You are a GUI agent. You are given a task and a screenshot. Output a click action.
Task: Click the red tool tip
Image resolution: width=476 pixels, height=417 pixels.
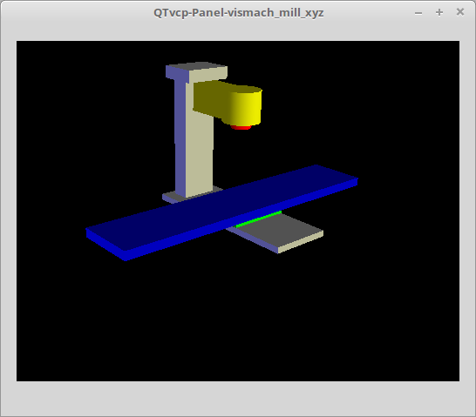241,127
